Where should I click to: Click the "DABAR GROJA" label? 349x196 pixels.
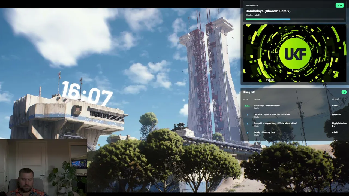tap(252, 5)
